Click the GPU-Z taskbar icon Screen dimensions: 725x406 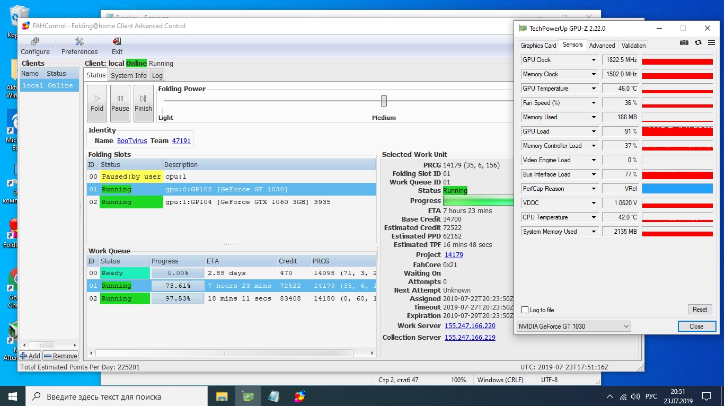pos(247,396)
